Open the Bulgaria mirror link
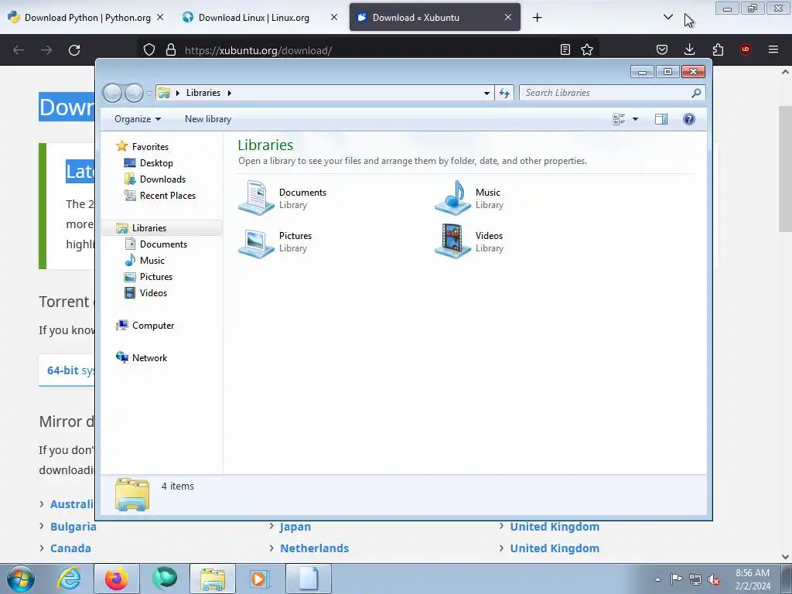 coord(73,526)
